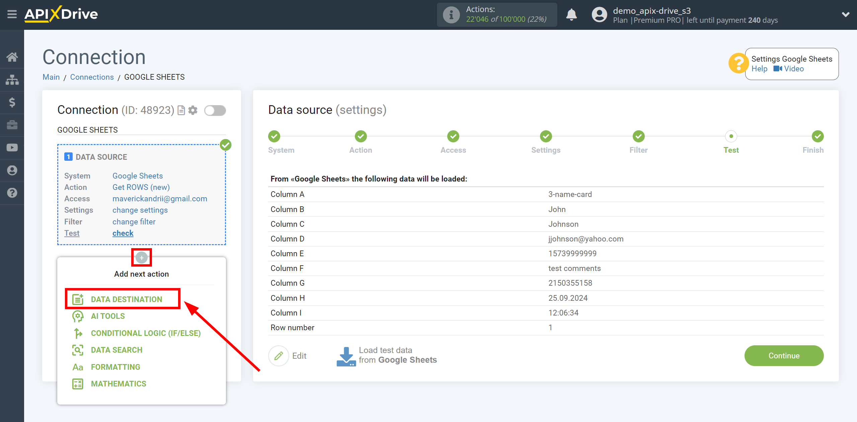The width and height of the screenshot is (857, 422).
Task: Select the 3-name-card value
Action: click(570, 194)
